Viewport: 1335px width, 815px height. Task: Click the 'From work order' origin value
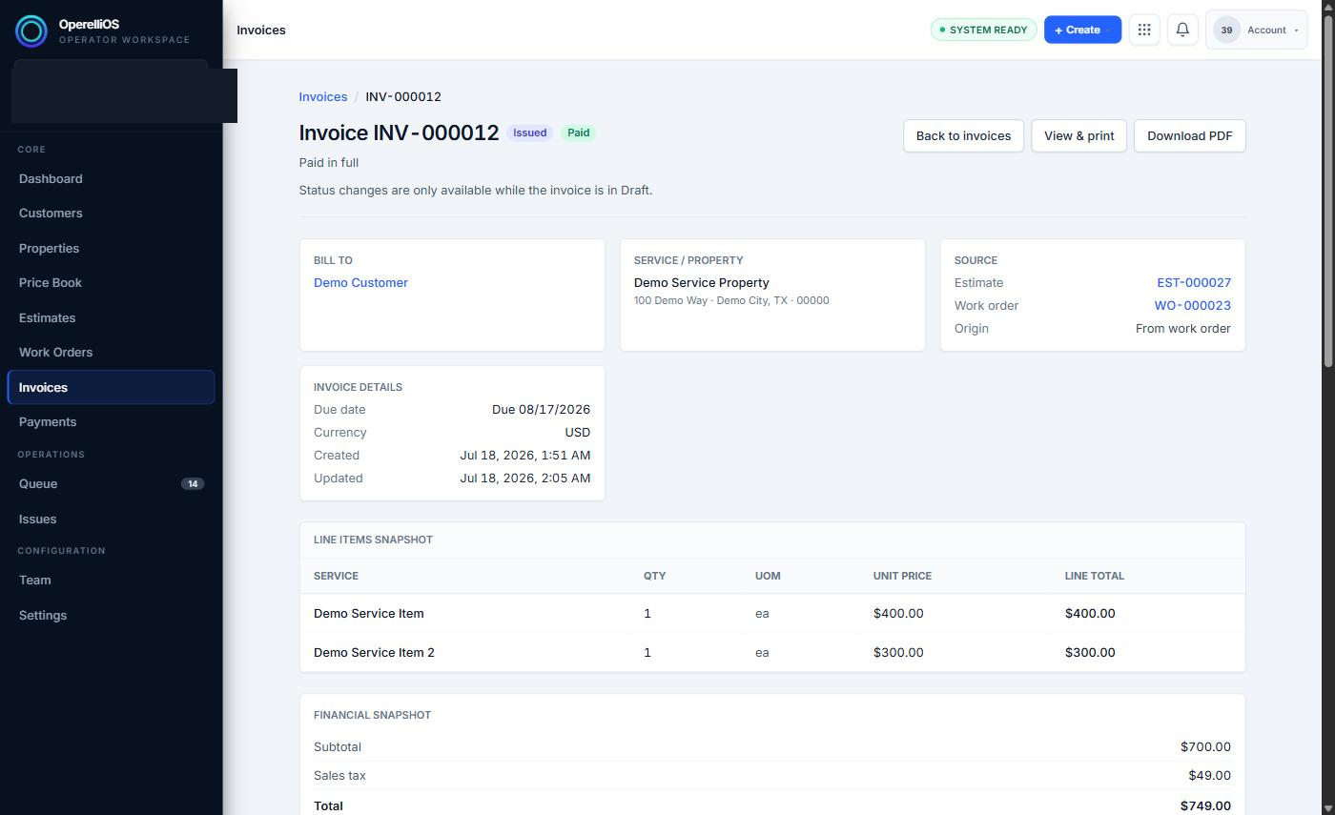(1182, 328)
